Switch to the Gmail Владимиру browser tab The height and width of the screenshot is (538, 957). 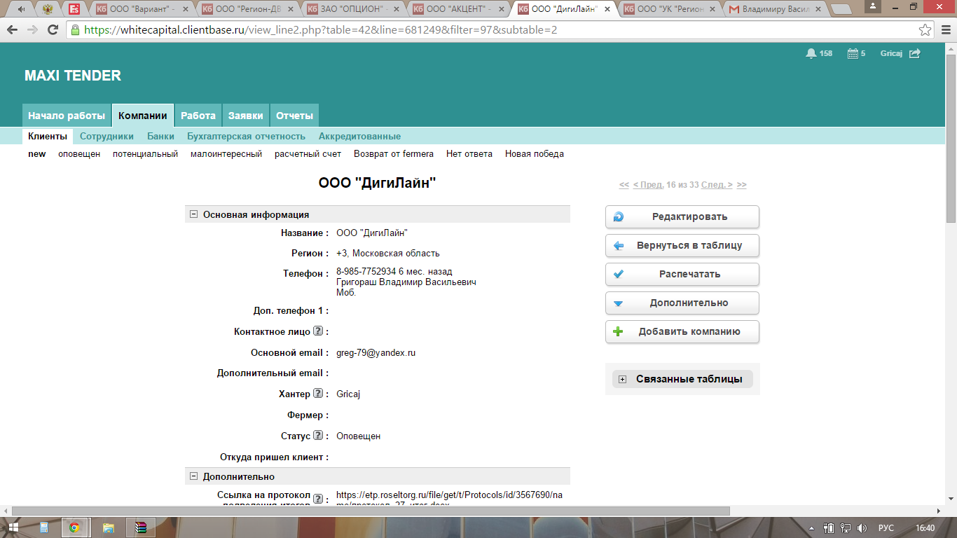point(777,9)
